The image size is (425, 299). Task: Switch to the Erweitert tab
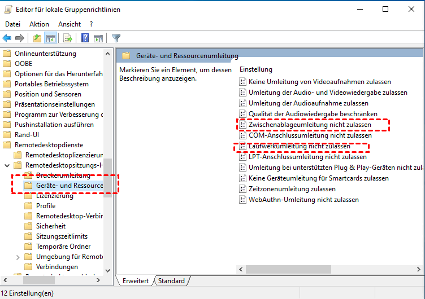[135, 281]
